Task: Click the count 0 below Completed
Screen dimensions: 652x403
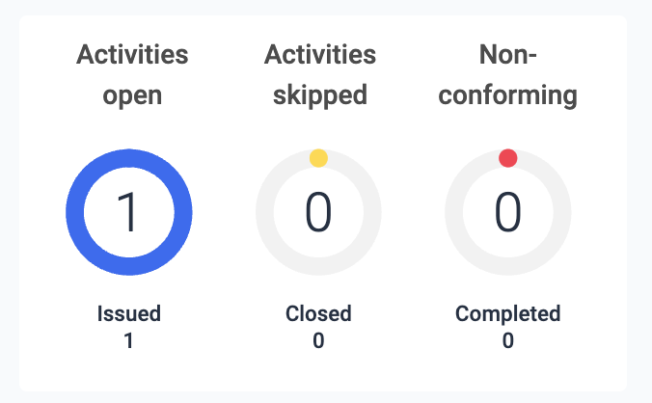Action: (x=507, y=339)
